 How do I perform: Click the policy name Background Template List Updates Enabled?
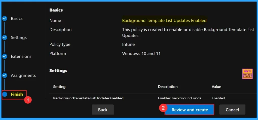pos(164,21)
